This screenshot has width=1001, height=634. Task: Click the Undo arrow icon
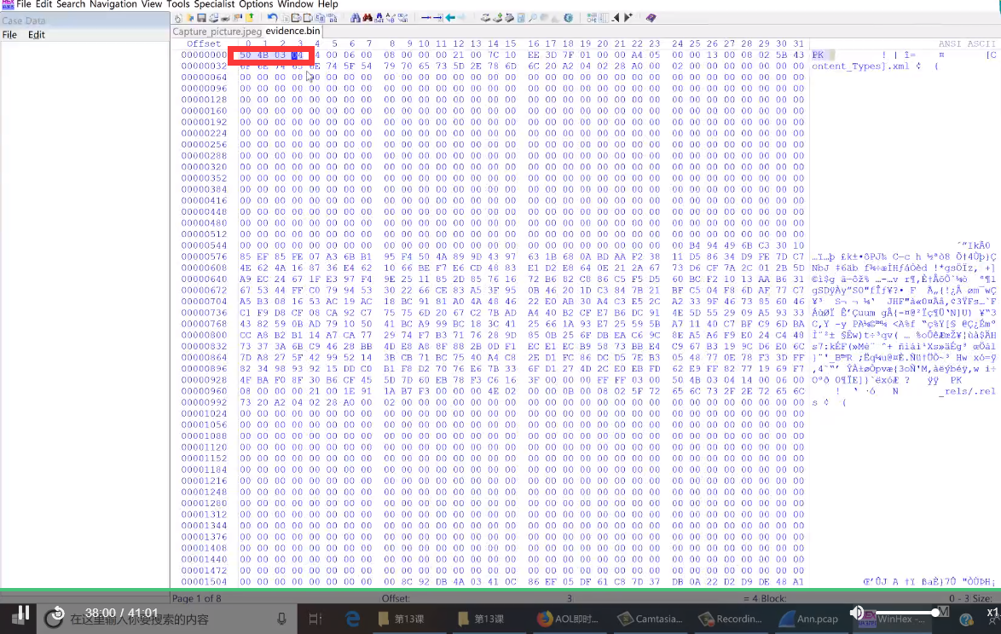272,18
